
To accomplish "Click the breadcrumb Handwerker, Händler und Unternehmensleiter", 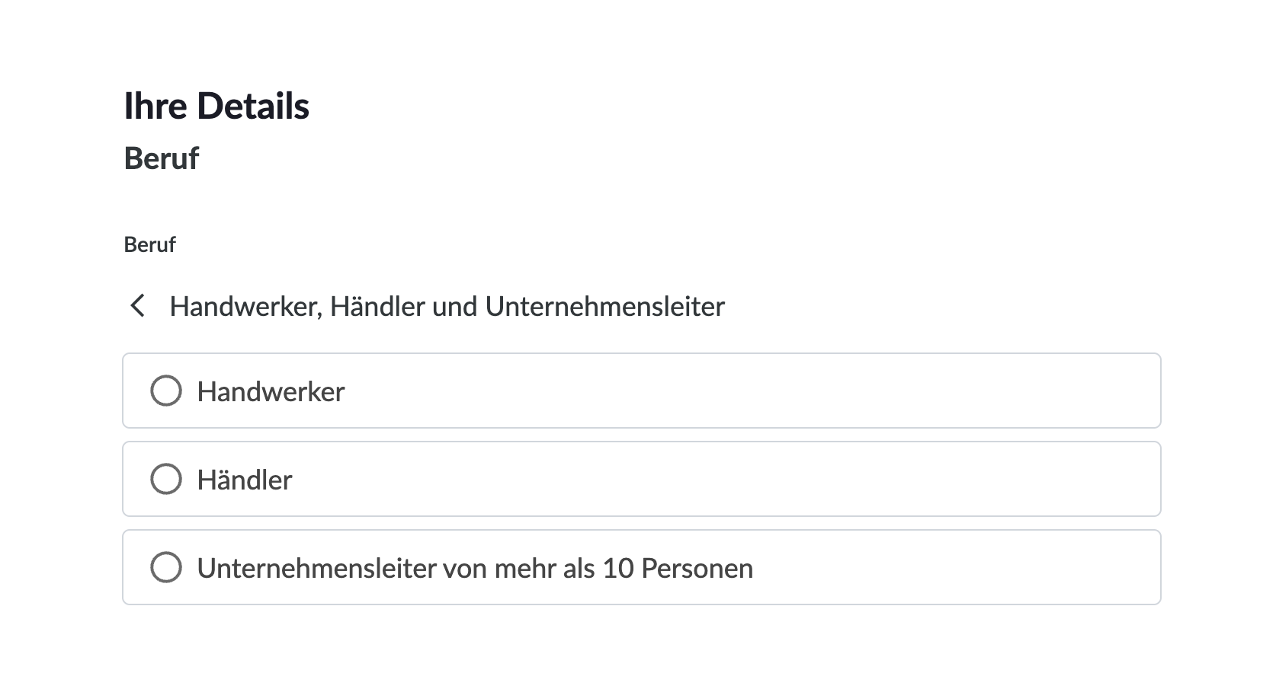I will pos(447,306).
